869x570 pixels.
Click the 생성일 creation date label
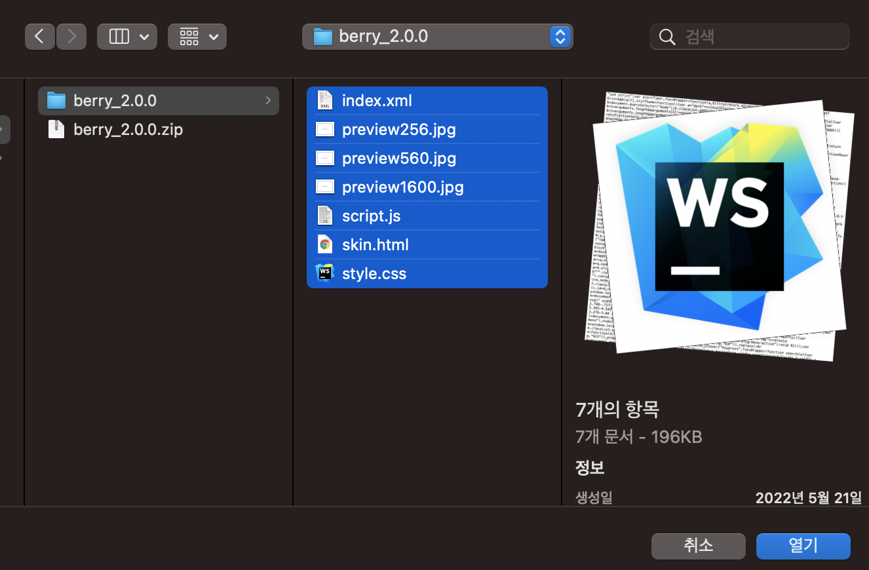(x=594, y=497)
